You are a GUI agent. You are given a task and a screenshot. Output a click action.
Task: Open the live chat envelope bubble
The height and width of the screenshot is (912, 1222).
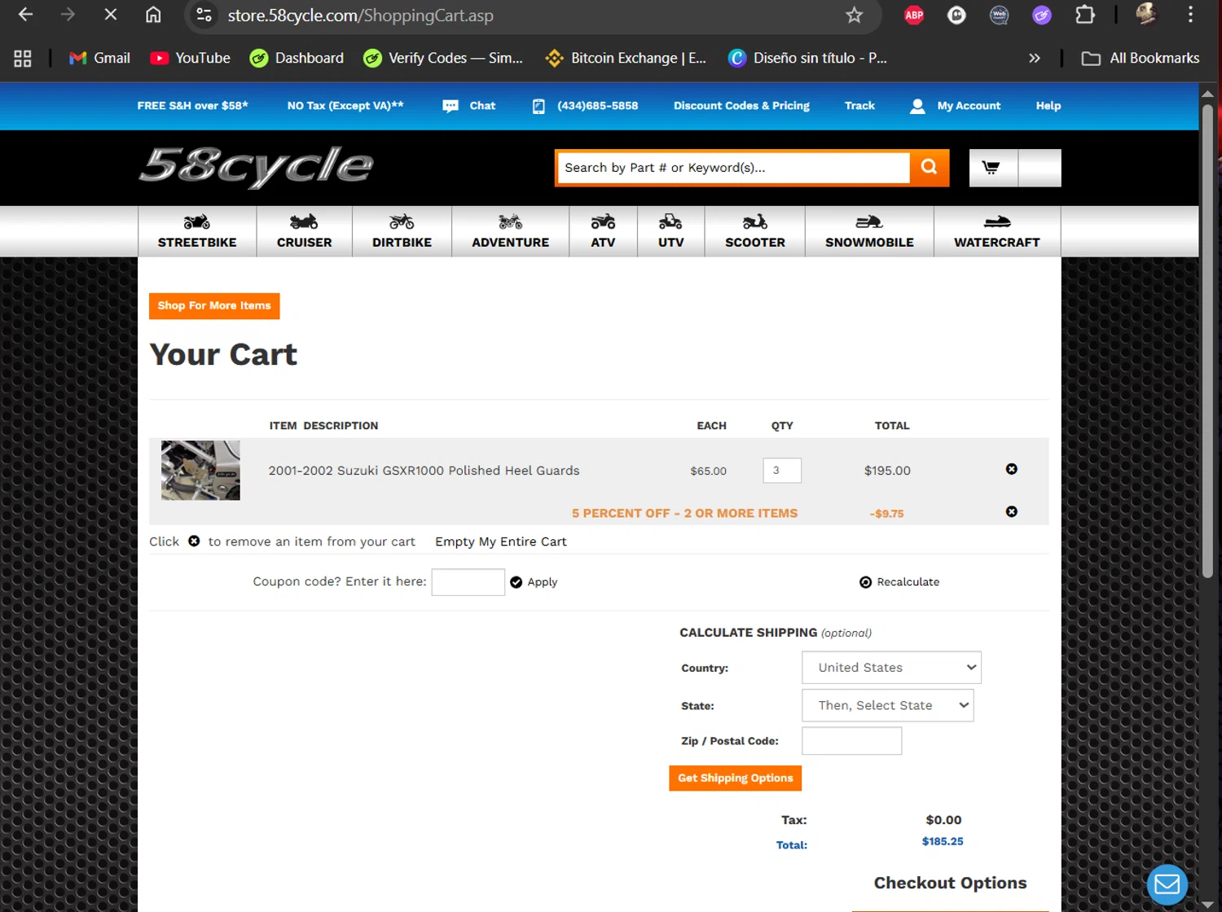point(1167,884)
